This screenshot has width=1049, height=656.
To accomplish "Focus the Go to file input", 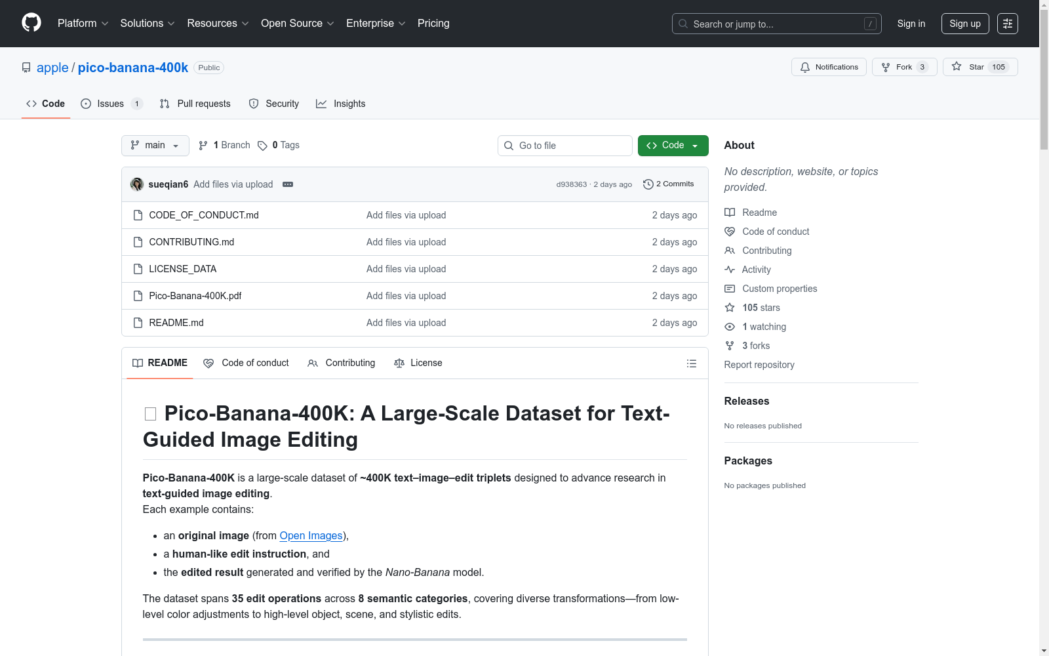I will point(565,146).
